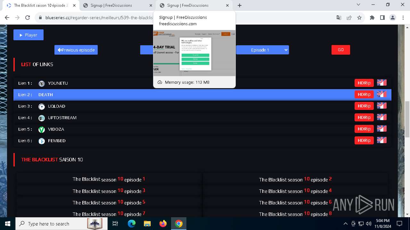Open the Episode 1 dropdown
410x230 pixels.
(x=262, y=50)
